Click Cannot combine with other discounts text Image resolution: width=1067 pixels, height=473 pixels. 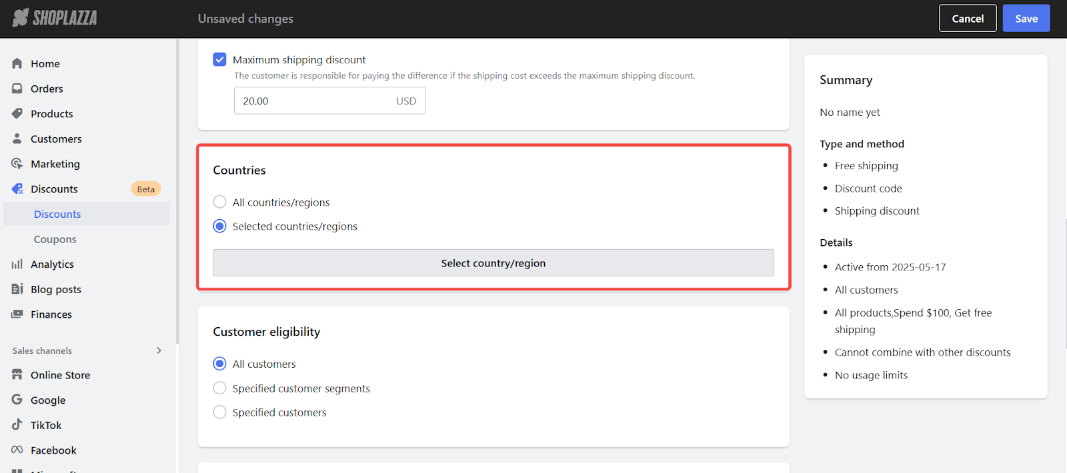[922, 352]
